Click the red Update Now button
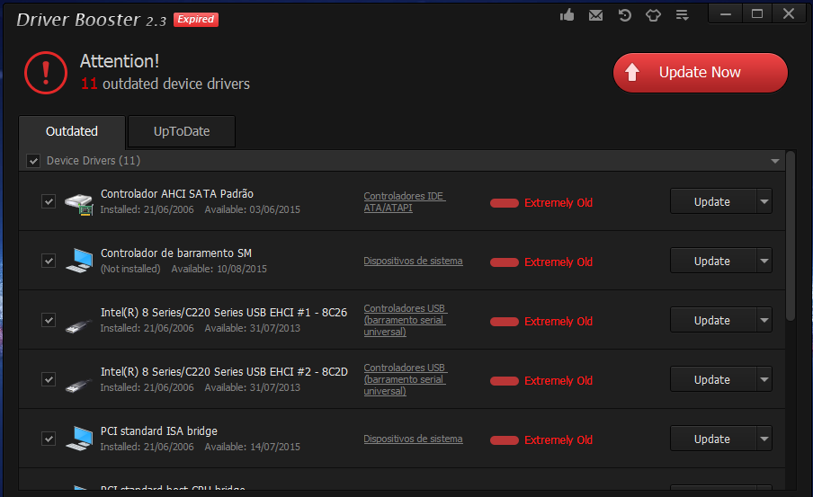813x497 pixels. point(701,73)
